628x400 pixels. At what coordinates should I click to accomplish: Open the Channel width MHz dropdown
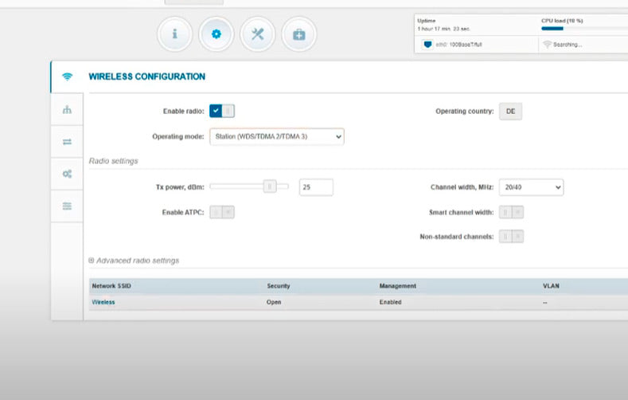click(x=530, y=187)
